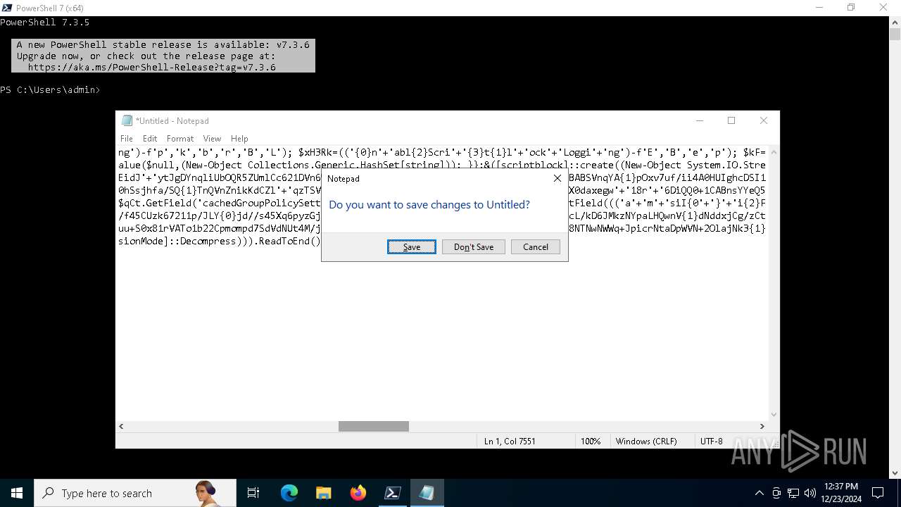Choose Don't Save in the dialog
The height and width of the screenshot is (507, 901).
pyautogui.click(x=474, y=247)
